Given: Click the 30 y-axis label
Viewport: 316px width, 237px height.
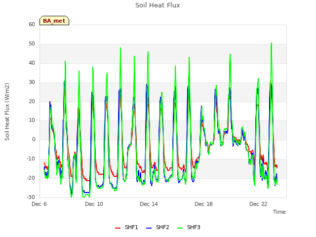Looking at the screenshot, I should 32,82.
